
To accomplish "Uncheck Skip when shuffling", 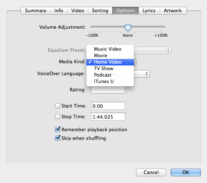I will tap(58, 138).
